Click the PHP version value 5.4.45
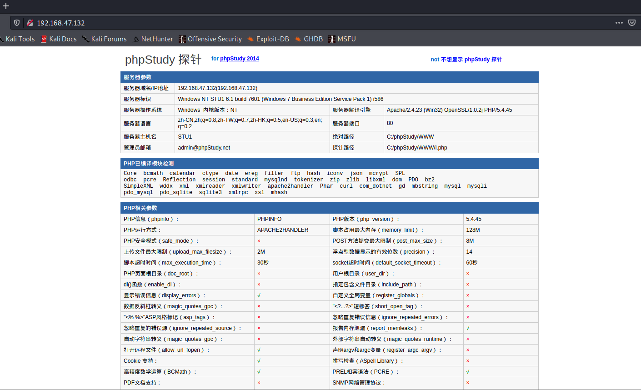Image resolution: width=641 pixels, height=390 pixels. click(x=474, y=219)
